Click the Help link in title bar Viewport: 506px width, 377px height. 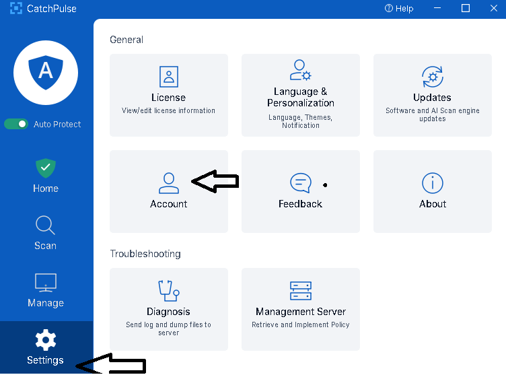point(399,9)
